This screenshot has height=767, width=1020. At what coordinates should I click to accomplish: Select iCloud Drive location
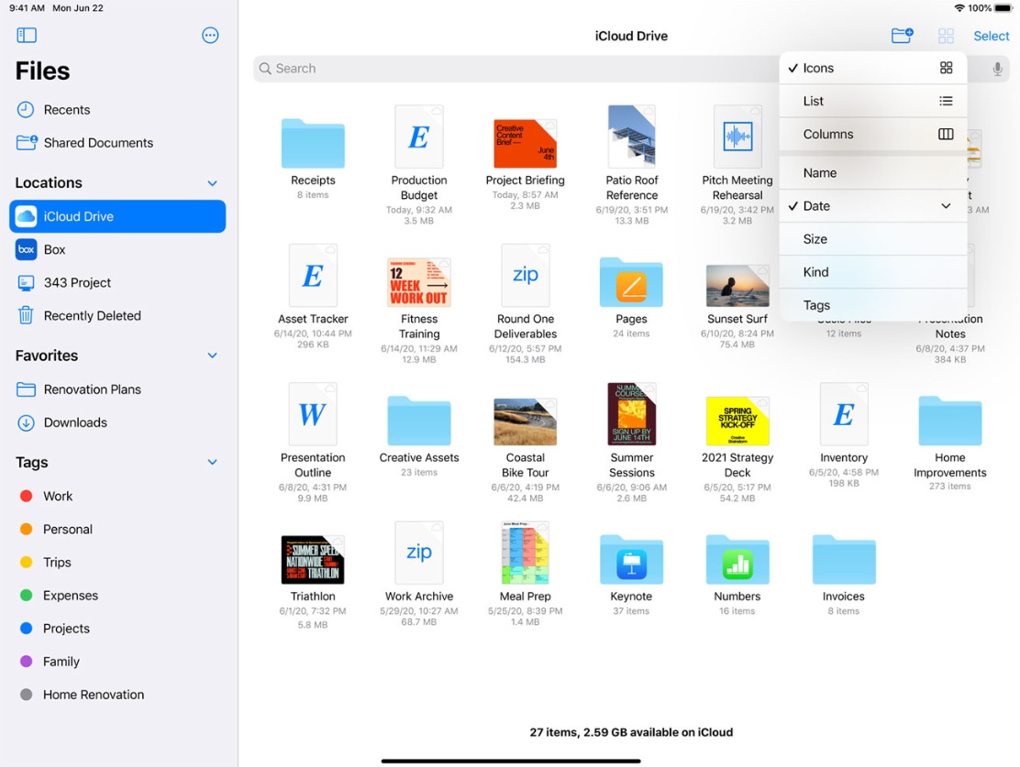(x=117, y=216)
